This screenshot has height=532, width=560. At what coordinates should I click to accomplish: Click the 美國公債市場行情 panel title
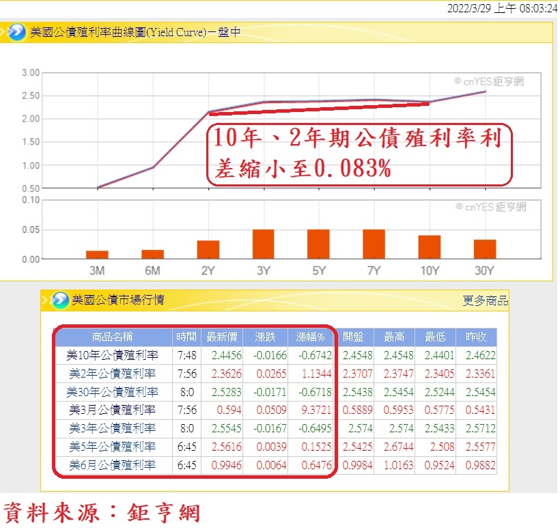[118, 300]
